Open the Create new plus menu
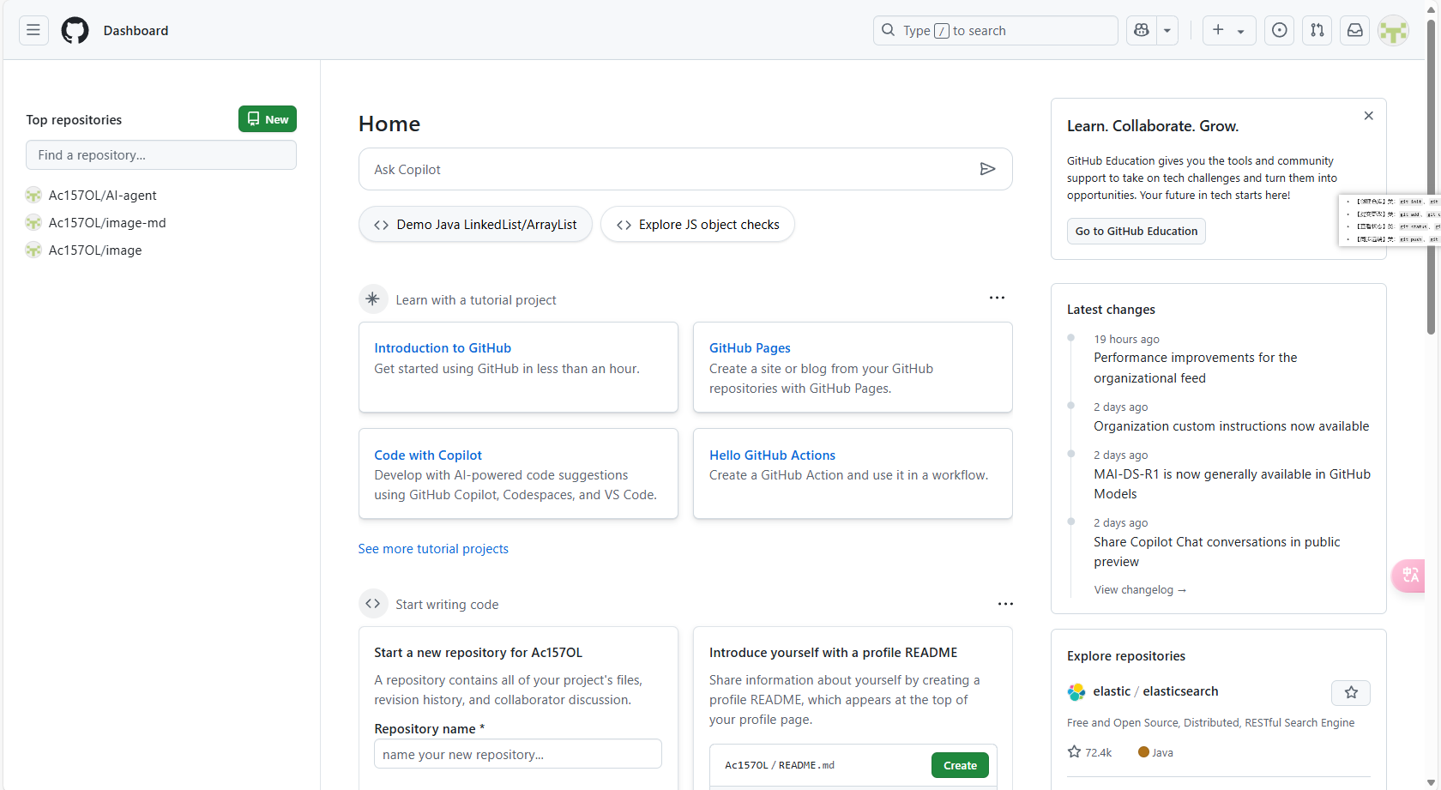This screenshot has height=790, width=1441. click(1228, 30)
